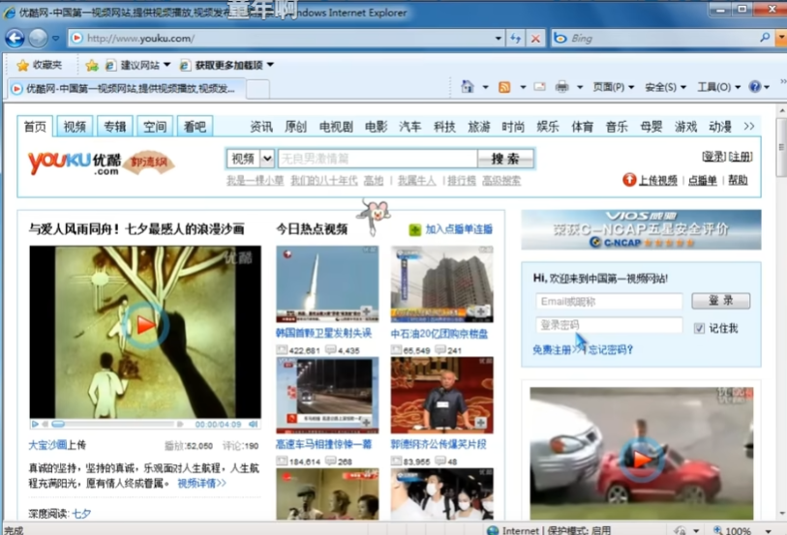Go back with the browser Back arrow
Screen dimensions: 787x535
point(15,38)
